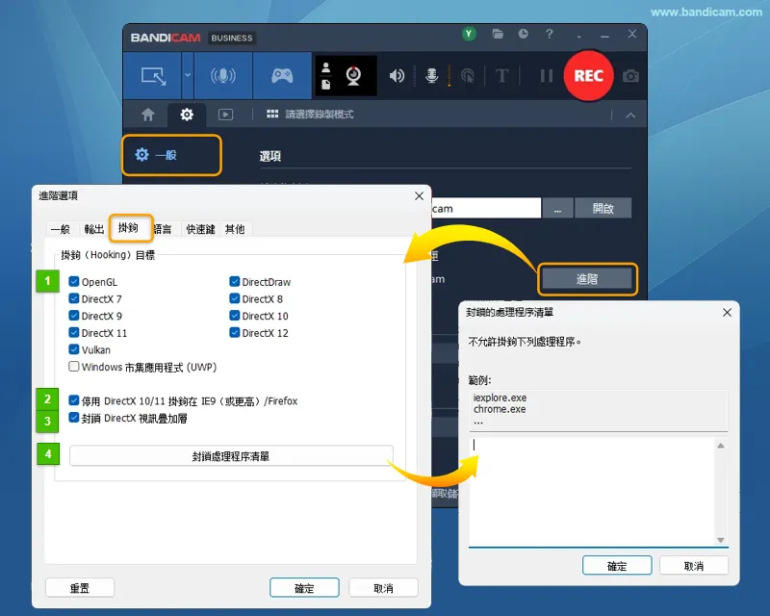Toggle text overlay T icon
770x616 pixels.
pyautogui.click(x=501, y=76)
